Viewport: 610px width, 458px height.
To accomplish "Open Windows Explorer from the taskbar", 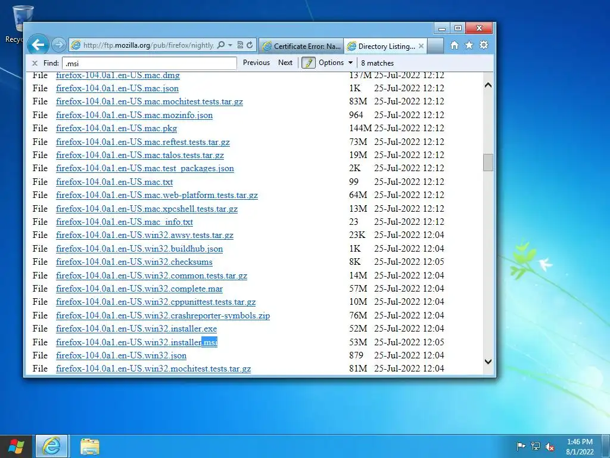I will pyautogui.click(x=90, y=446).
